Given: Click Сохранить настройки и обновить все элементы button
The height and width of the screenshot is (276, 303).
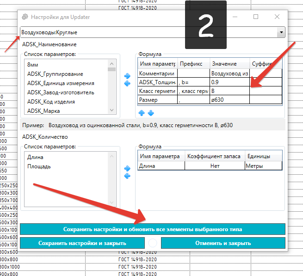Looking at the screenshot, I should [x=153, y=229].
